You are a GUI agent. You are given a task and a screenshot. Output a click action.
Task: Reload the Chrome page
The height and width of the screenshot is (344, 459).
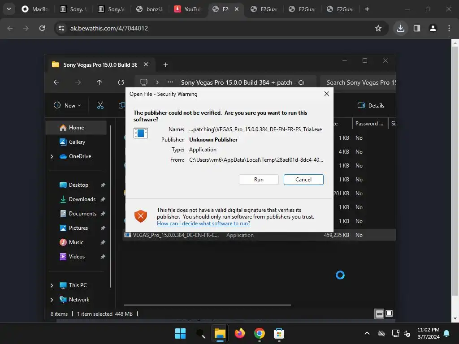42,28
